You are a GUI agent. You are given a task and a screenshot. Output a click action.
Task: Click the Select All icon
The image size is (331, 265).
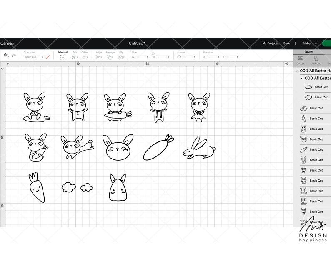63,57
